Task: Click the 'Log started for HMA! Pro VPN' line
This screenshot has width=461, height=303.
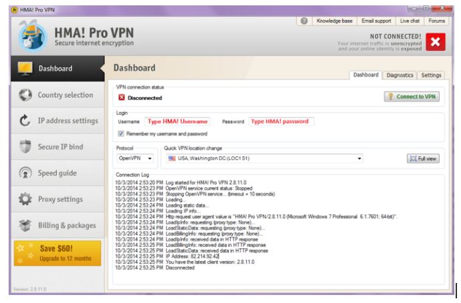Action: tap(181, 182)
